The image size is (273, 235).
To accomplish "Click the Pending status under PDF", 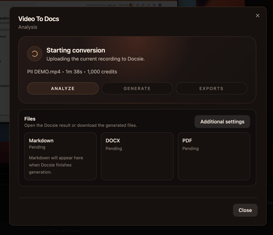I will pos(190,149).
